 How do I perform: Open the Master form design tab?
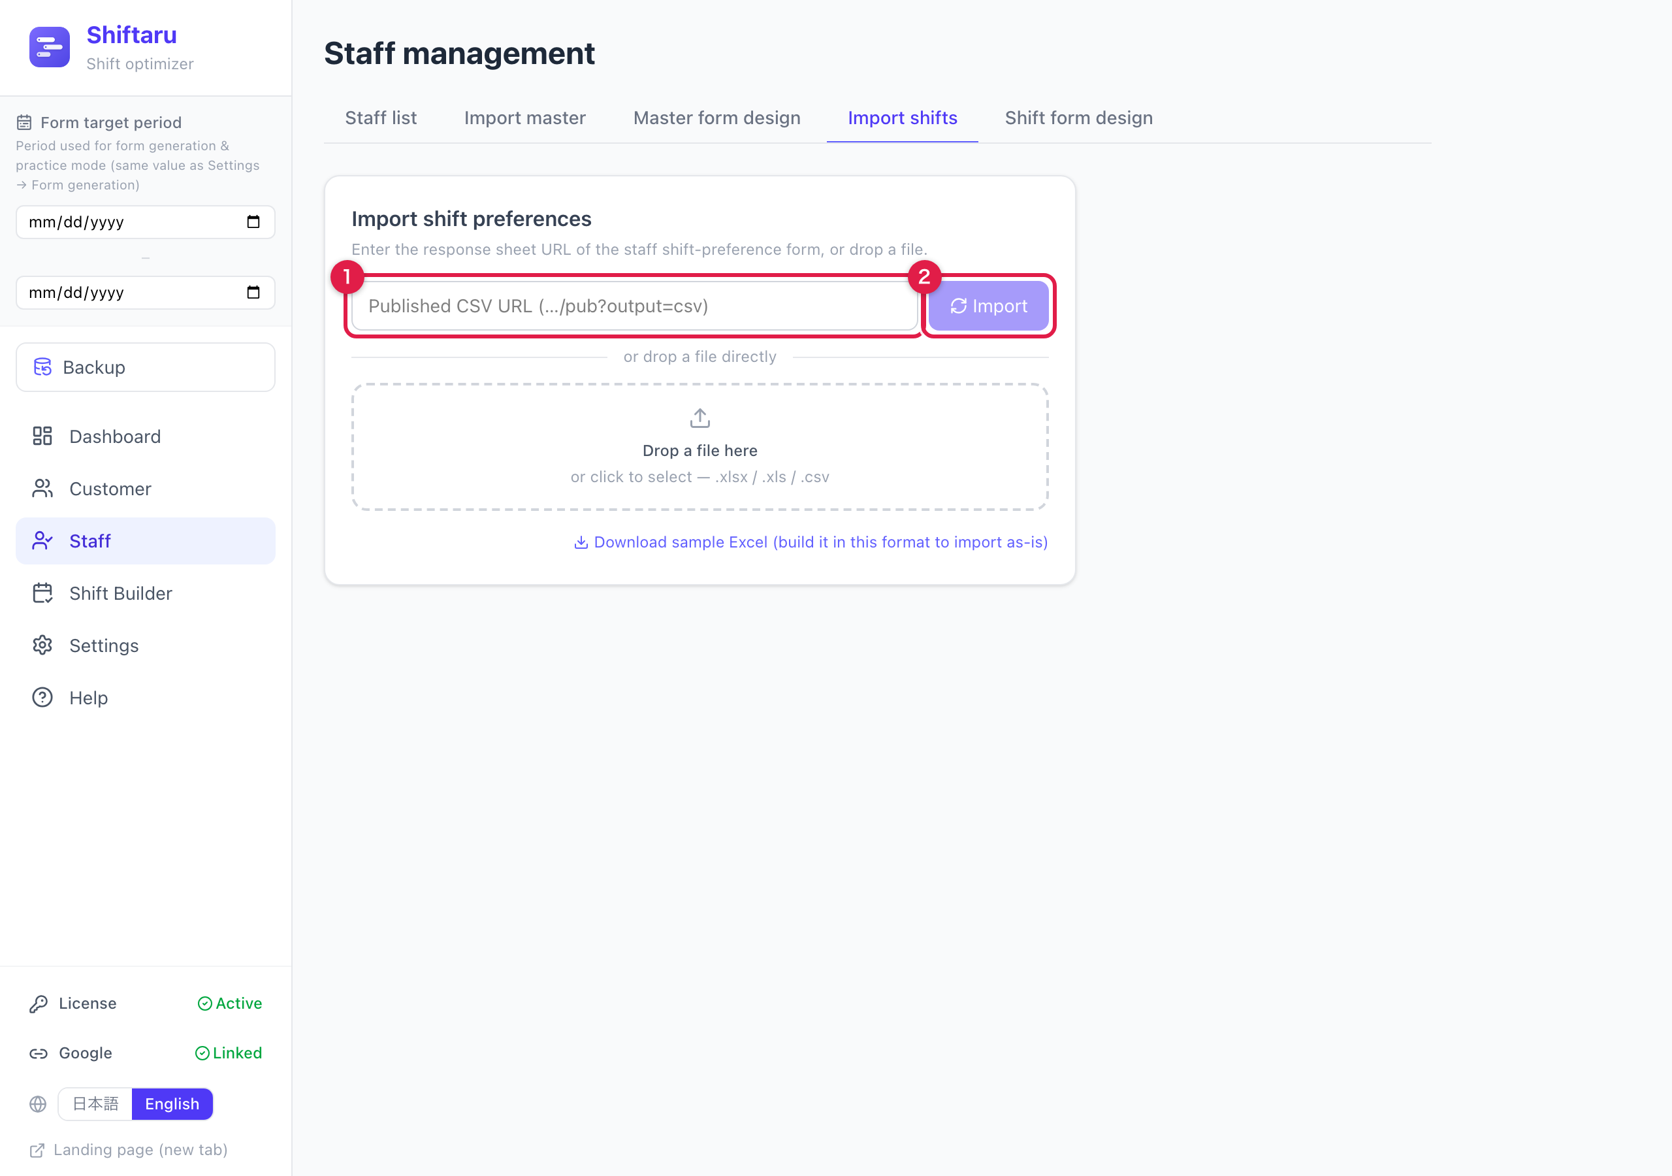point(716,118)
